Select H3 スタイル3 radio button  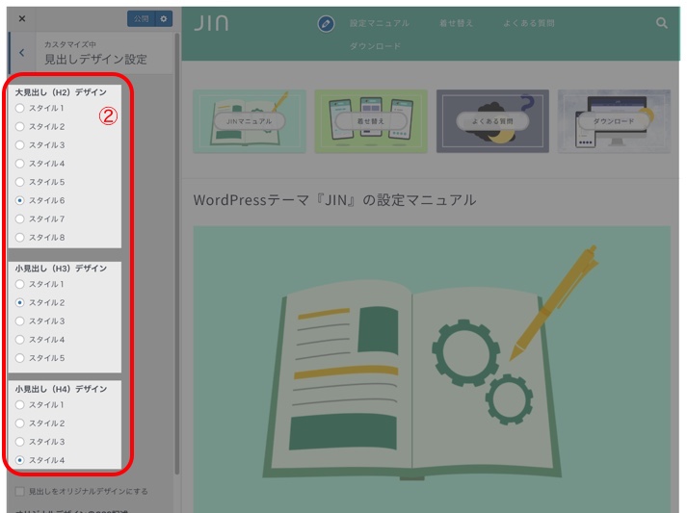(19, 321)
